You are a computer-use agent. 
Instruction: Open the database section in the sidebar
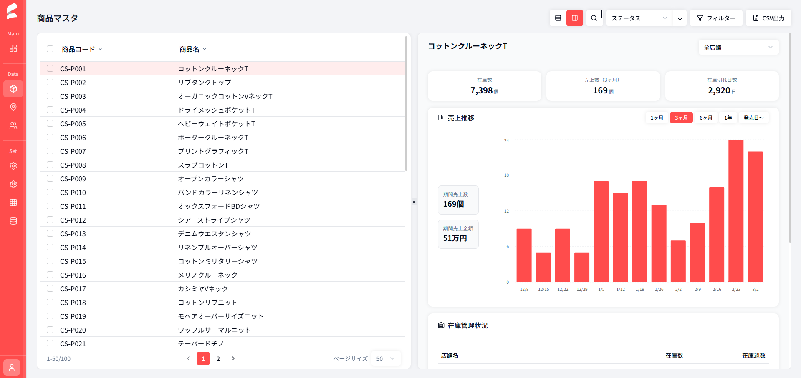(x=13, y=221)
